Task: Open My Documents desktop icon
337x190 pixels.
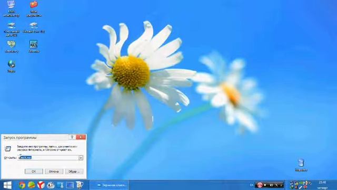Action: pos(34,8)
